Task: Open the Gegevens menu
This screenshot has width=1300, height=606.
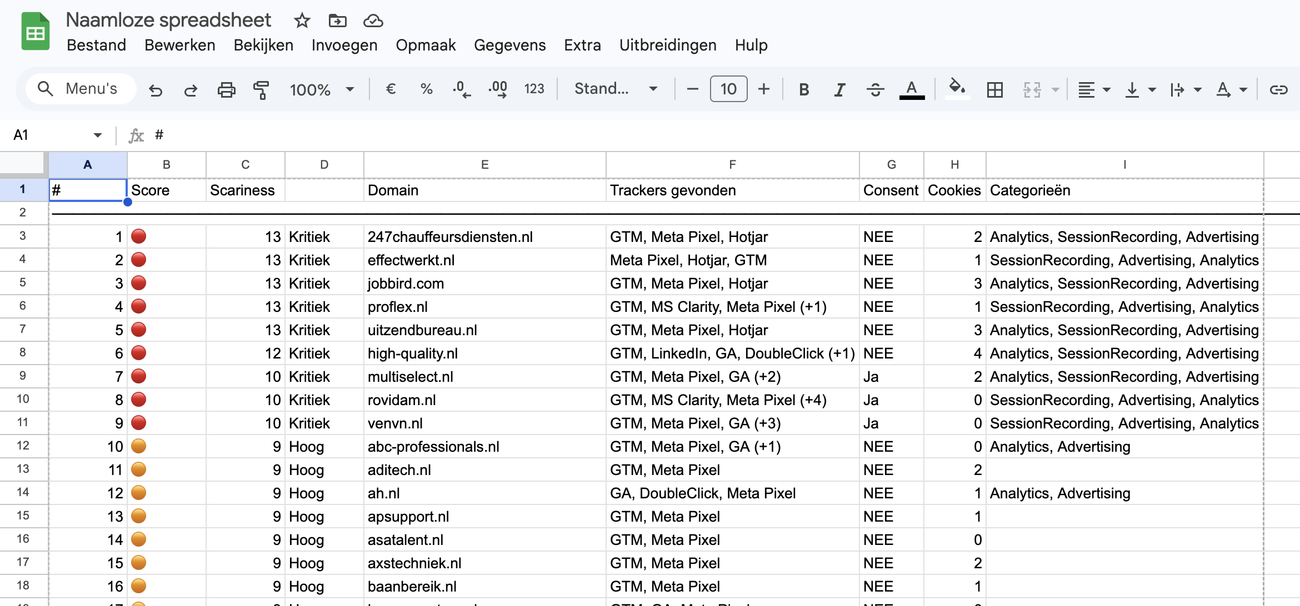Action: pyautogui.click(x=509, y=45)
